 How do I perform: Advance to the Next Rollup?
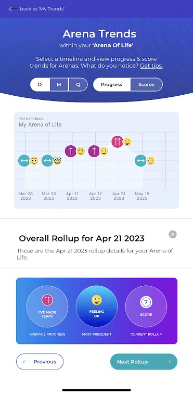(x=144, y=362)
